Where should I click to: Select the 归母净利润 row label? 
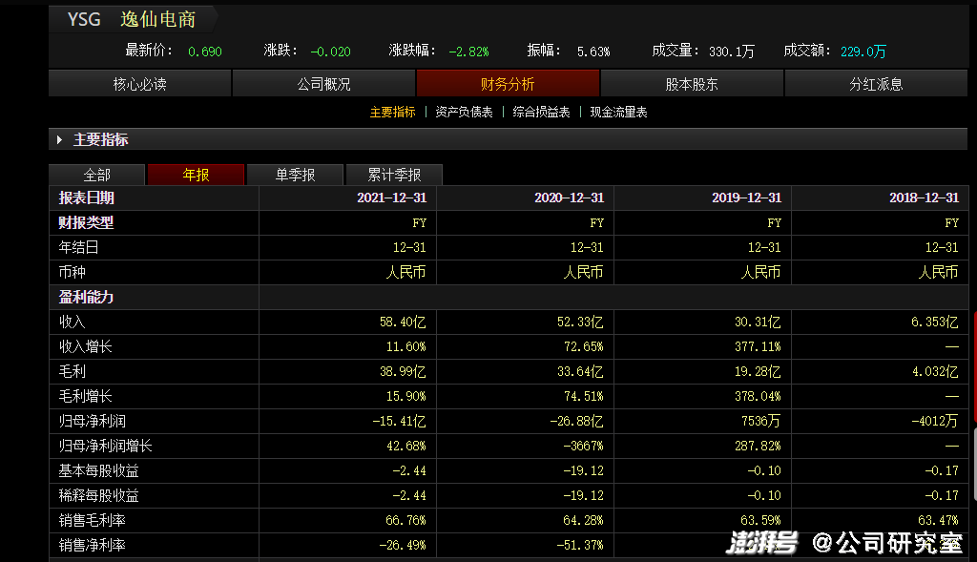pyautogui.click(x=93, y=421)
